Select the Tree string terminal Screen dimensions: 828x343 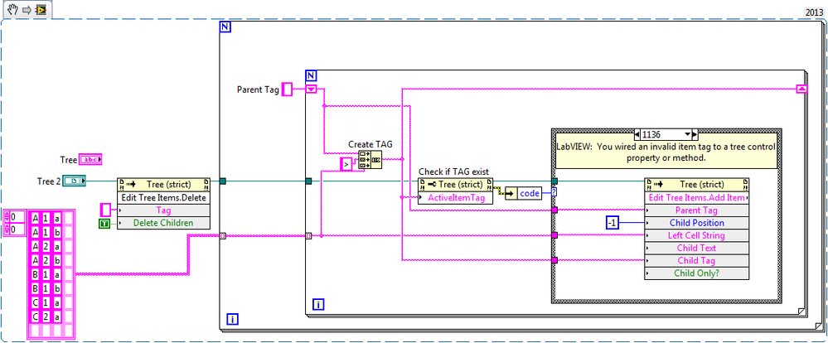point(90,159)
